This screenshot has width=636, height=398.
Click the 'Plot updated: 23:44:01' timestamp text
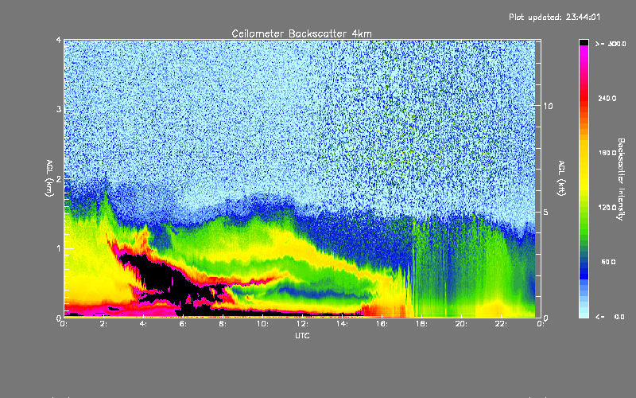point(554,17)
